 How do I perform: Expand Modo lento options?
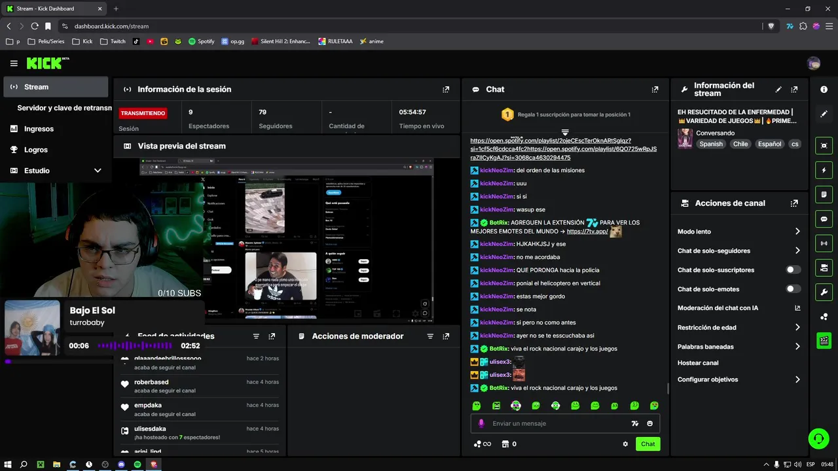797,232
